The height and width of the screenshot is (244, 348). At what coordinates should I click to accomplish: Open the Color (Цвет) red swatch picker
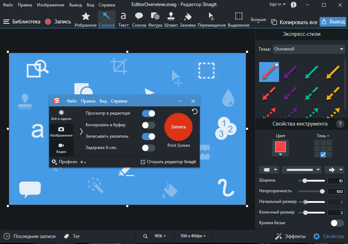point(280,148)
